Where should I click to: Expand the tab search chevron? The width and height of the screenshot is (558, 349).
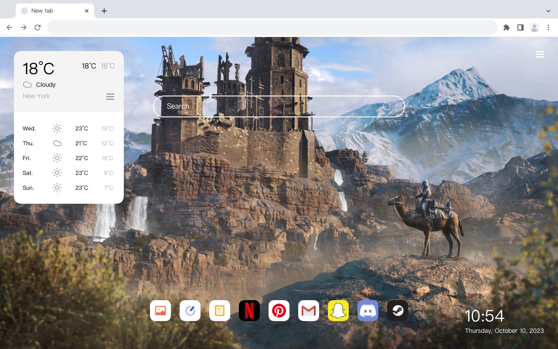(x=548, y=11)
